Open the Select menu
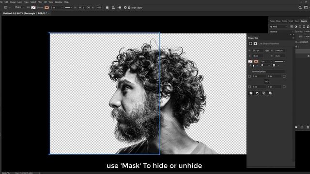The image size is (310, 174). point(33,2)
